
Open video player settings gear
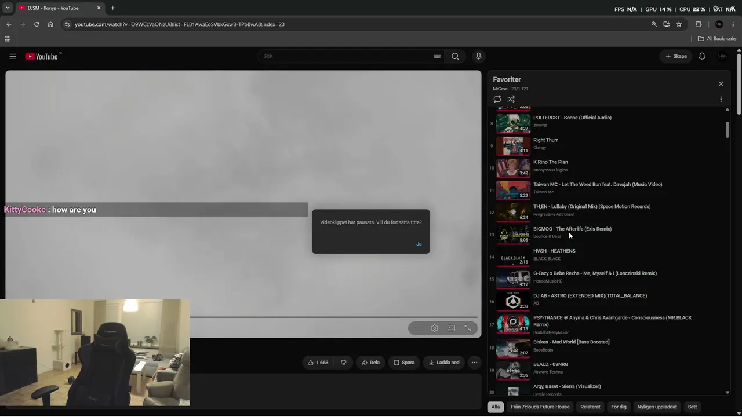435,328
